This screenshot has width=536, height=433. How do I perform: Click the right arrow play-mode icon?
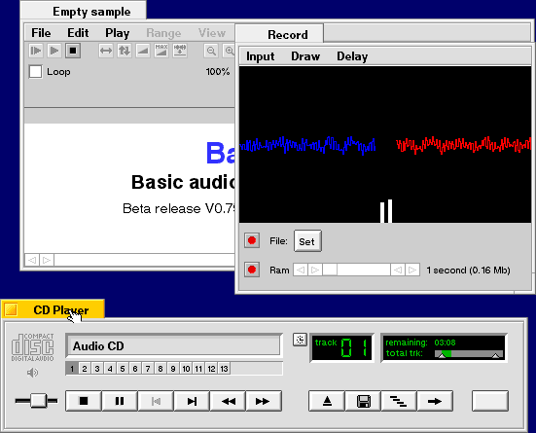tap(435, 401)
